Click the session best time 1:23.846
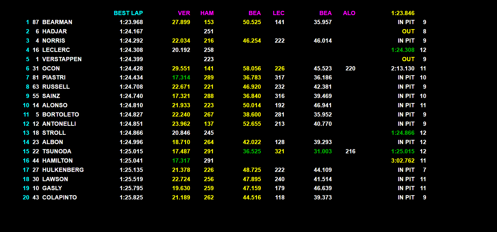 pyautogui.click(x=403, y=13)
